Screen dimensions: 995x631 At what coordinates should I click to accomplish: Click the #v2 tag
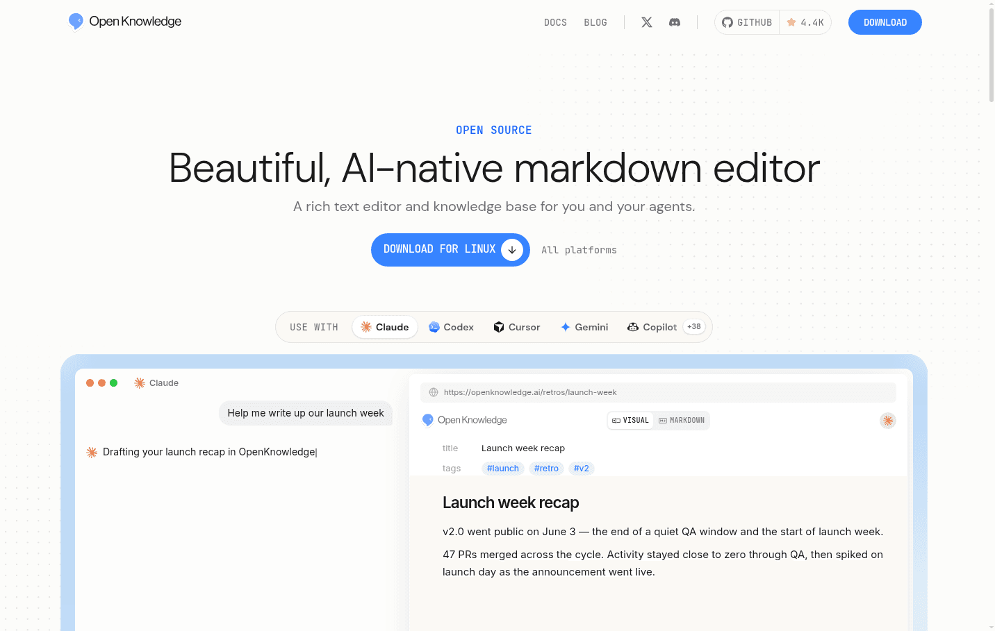[582, 469]
